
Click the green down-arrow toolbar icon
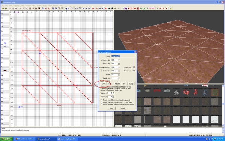141,9
